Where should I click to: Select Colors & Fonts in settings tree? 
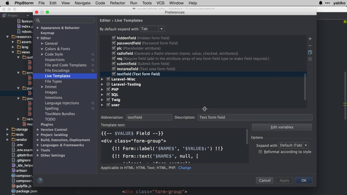pyautogui.click(x=57, y=49)
